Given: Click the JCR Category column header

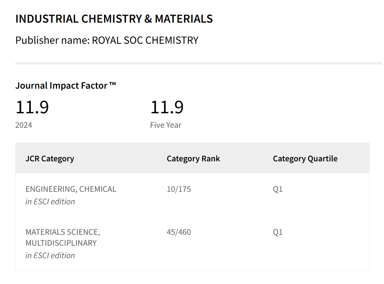Looking at the screenshot, I should pos(50,159).
